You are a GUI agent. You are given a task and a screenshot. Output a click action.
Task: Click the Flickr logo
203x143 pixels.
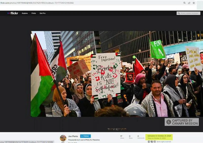(13, 13)
